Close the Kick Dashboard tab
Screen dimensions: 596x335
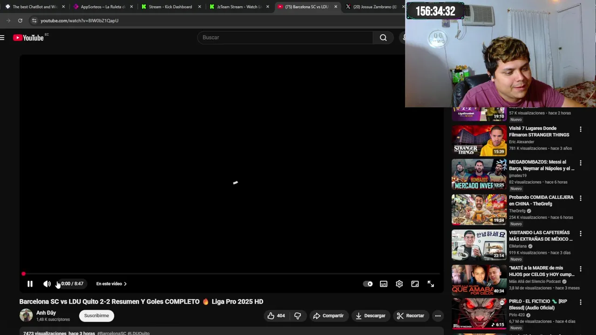(199, 7)
